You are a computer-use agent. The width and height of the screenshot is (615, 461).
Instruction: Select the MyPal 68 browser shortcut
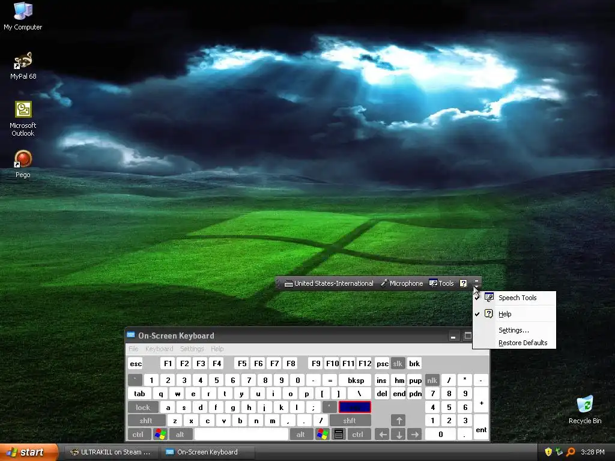coord(23,66)
